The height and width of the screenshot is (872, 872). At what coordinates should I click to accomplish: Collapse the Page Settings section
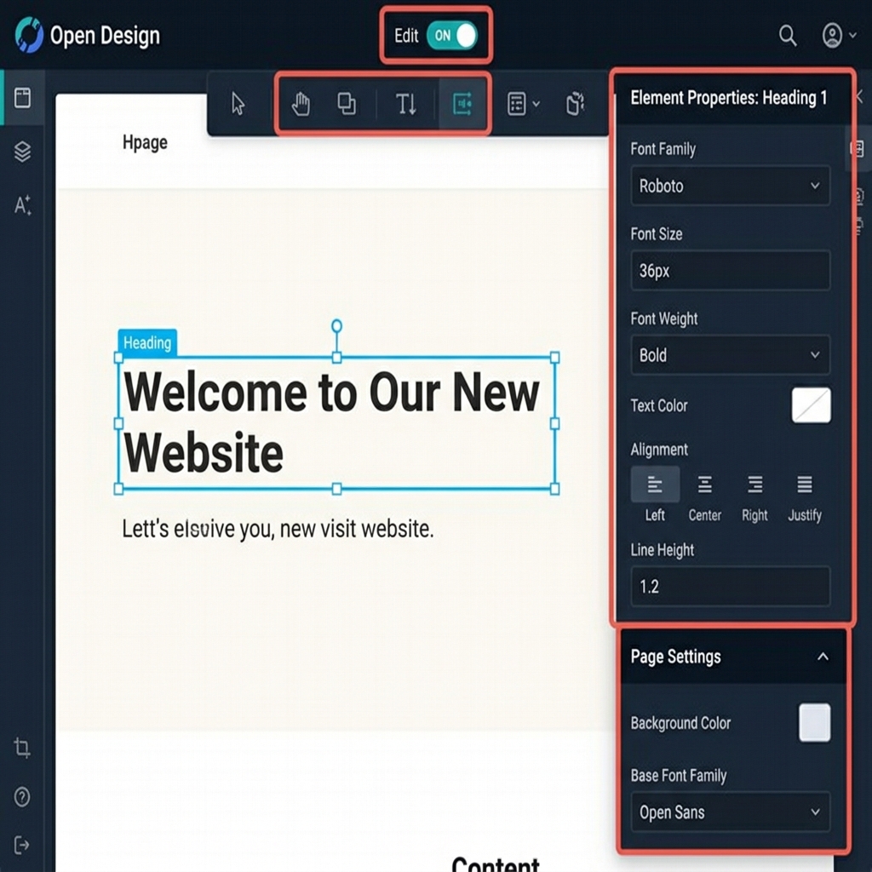(823, 657)
